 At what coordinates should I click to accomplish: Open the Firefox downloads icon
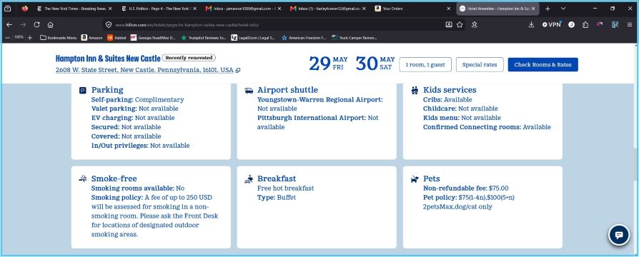click(x=531, y=25)
